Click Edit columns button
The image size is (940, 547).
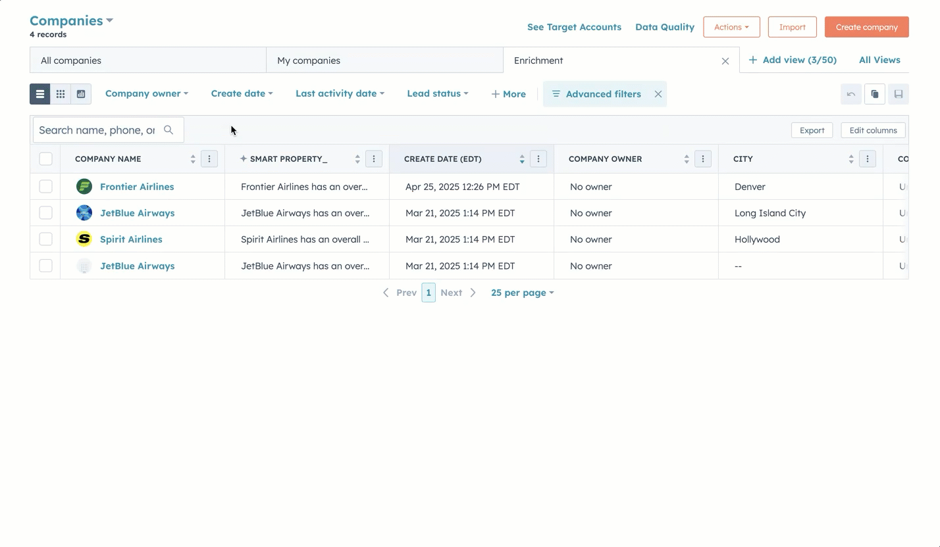[873, 130]
